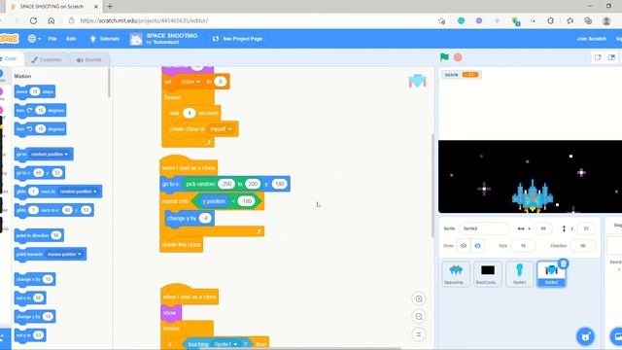Open the File menu
This screenshot has height=350, width=622.
pos(52,39)
